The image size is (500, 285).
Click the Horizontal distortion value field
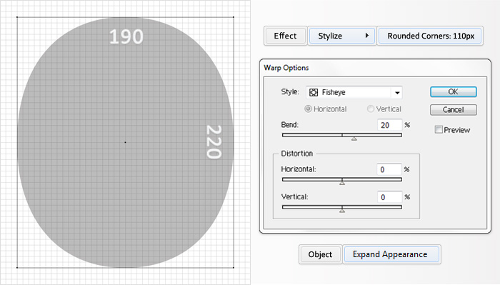[x=389, y=169]
